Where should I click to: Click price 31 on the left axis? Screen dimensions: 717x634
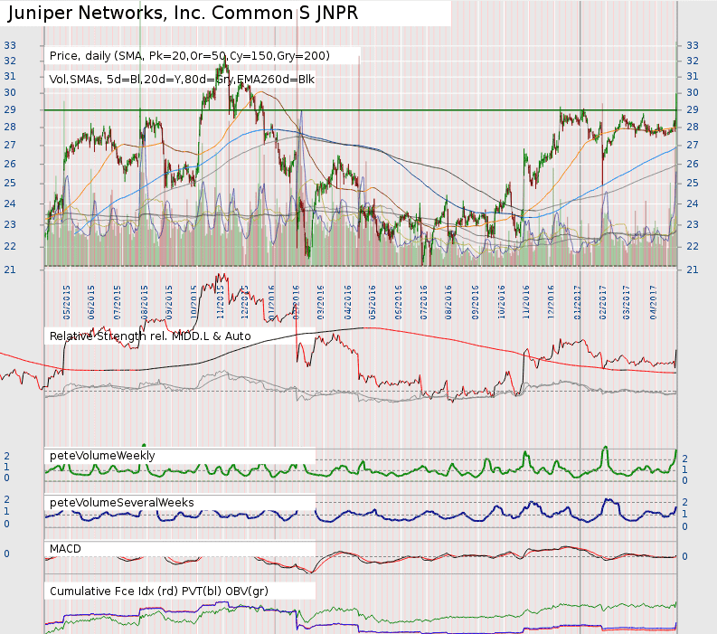coord(10,76)
